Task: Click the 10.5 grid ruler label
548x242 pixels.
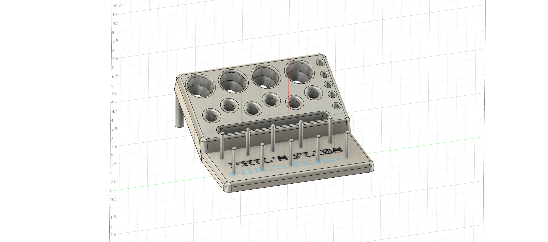Action: pos(117,5)
